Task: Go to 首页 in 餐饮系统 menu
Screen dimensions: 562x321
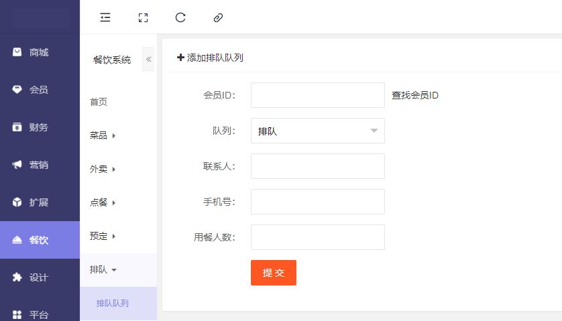Action: pyautogui.click(x=99, y=102)
